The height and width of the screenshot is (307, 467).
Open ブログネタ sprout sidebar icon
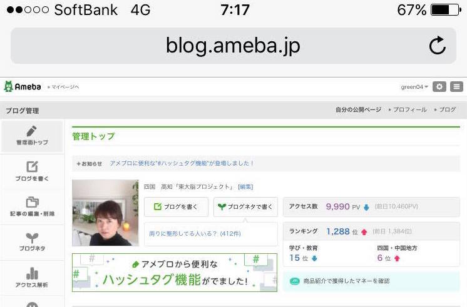pos(32,242)
